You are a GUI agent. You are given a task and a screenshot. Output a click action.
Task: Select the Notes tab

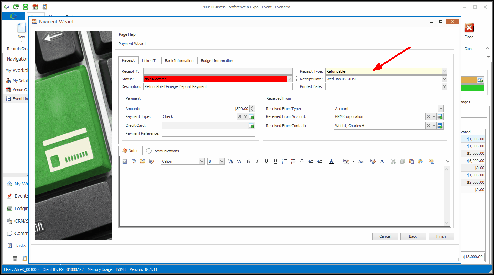point(131,151)
